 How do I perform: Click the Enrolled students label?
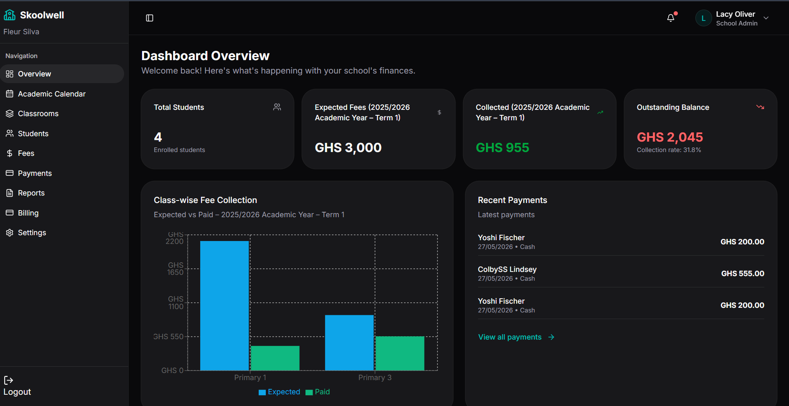coord(179,150)
